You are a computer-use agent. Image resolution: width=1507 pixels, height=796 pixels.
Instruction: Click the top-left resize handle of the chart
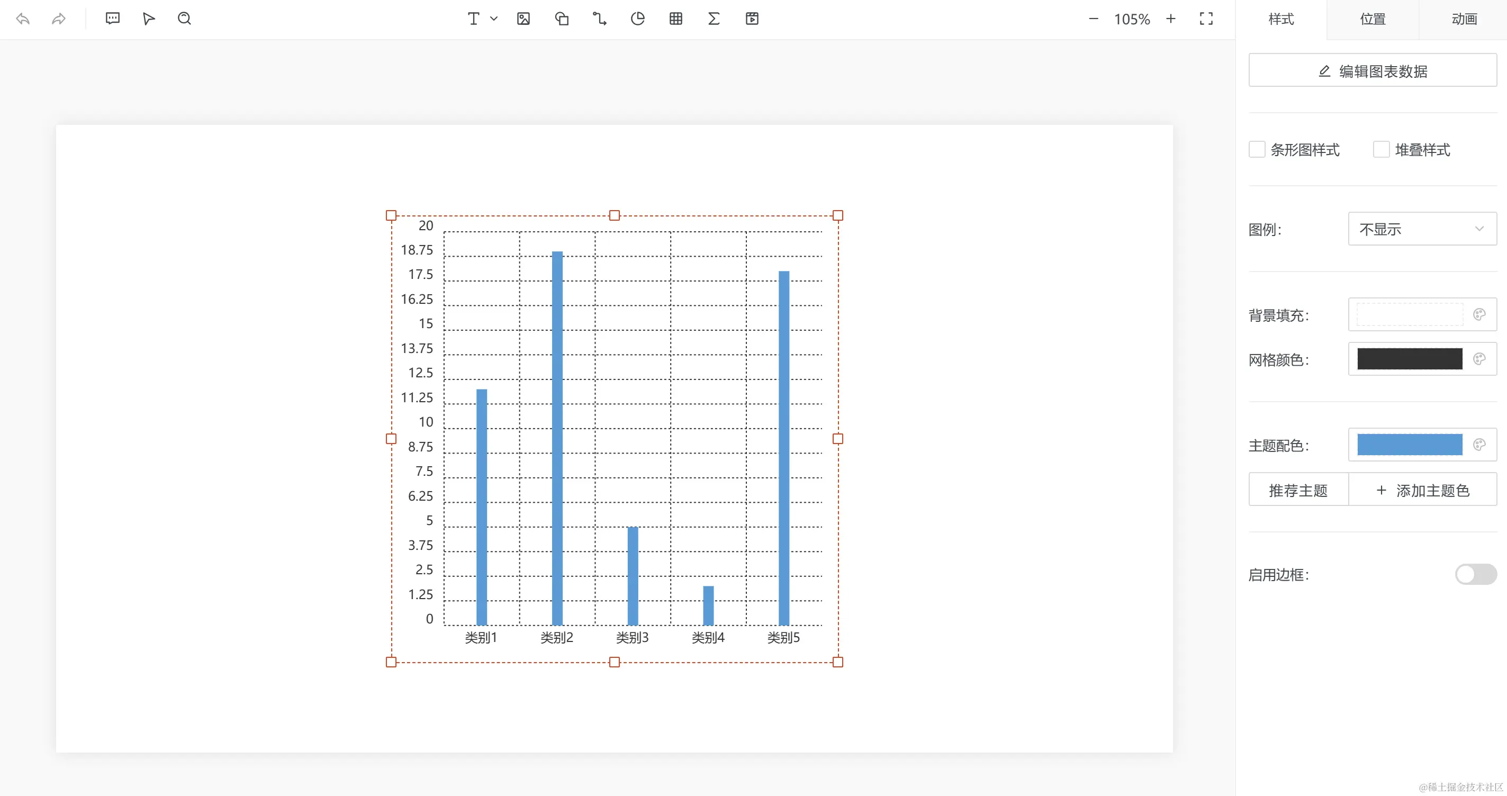[x=391, y=216]
